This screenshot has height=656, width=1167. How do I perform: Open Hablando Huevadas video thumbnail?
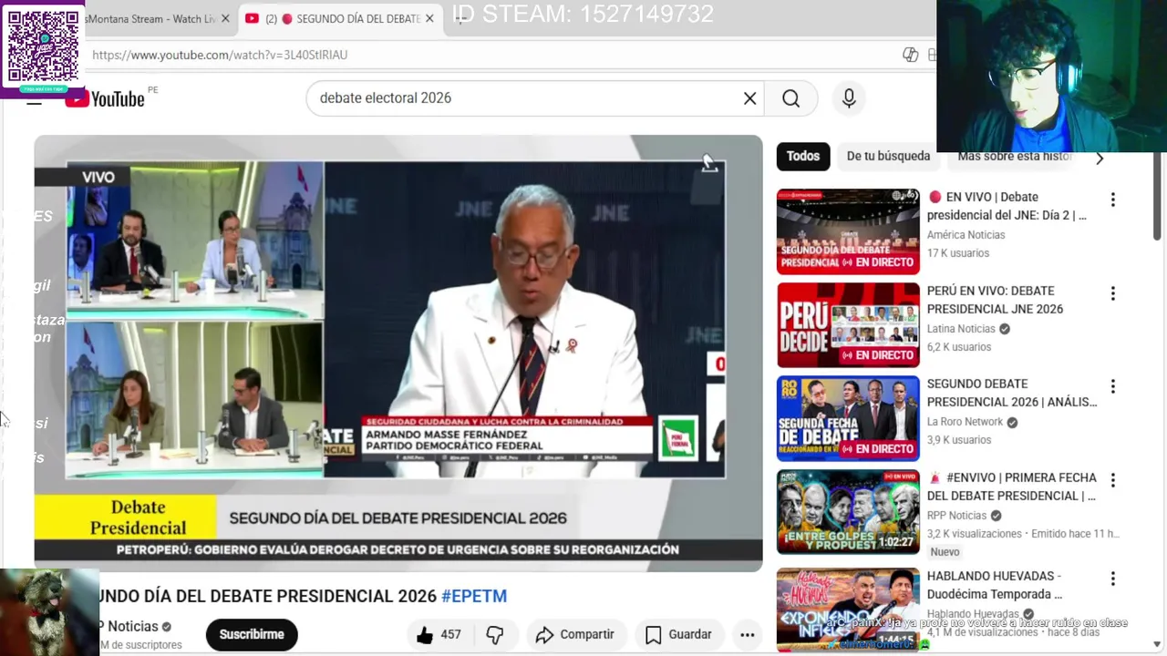tap(848, 609)
